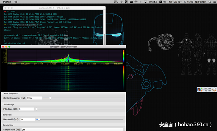Click the orange circular widget icon
Viewport: 217px width, 131px height.
[214, 89]
